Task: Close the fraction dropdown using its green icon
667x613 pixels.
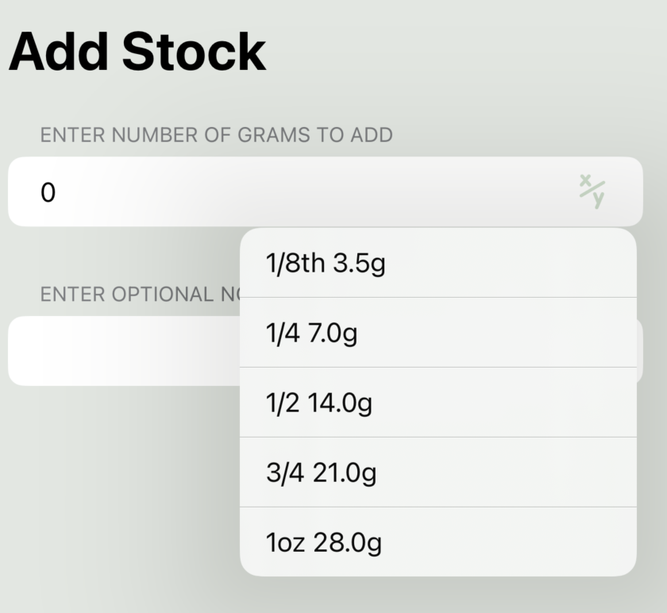Action: 592,191
